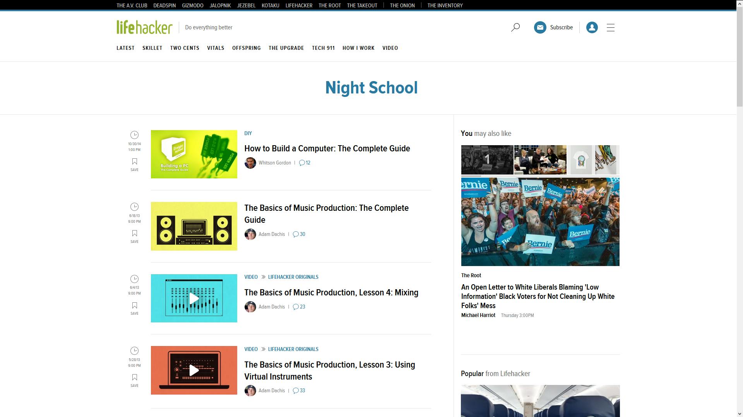Open the DIY category link
743x417 pixels.
pyautogui.click(x=248, y=134)
